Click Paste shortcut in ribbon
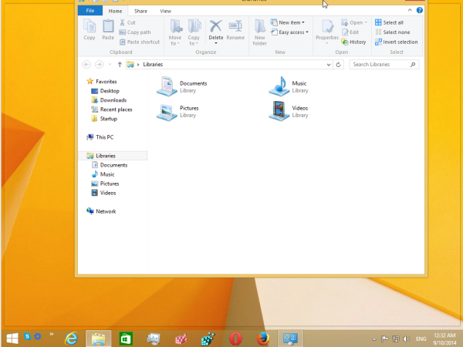Viewport: 463px width, 347px height. (140, 42)
